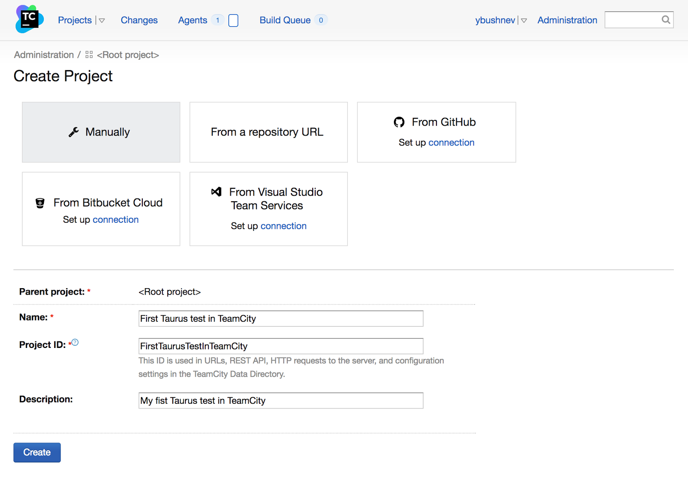Image resolution: width=688 pixels, height=483 pixels.
Task: Click the Visual Studio logo icon
Action: click(x=216, y=192)
